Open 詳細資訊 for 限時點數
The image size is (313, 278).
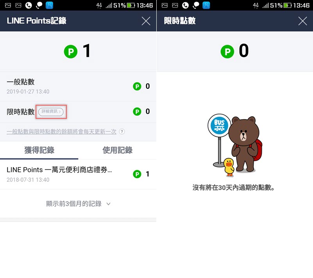click(x=51, y=112)
